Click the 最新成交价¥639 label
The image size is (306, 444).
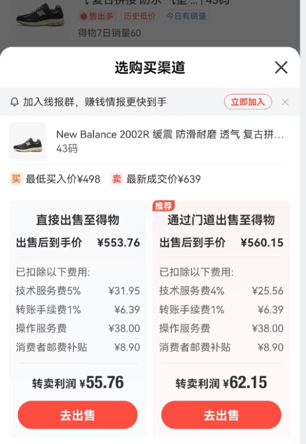coord(163,179)
